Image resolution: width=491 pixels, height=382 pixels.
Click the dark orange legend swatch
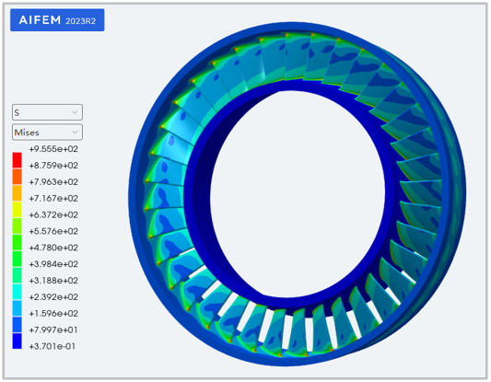pos(18,177)
